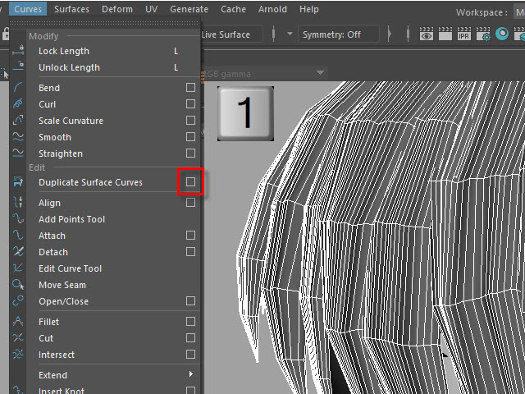Image resolution: width=525 pixels, height=394 pixels.
Task: Open the Symmetry: Off dropdown
Action: 339,34
